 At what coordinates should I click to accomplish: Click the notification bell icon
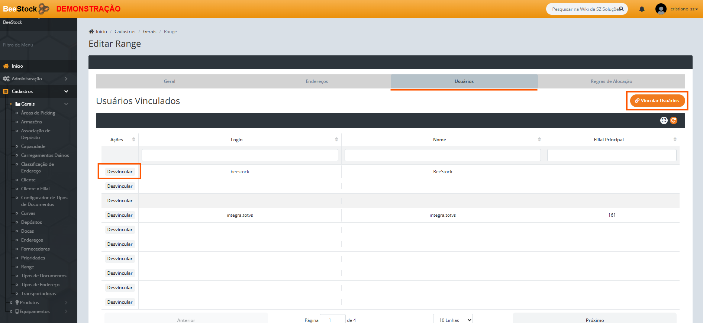[x=642, y=9]
